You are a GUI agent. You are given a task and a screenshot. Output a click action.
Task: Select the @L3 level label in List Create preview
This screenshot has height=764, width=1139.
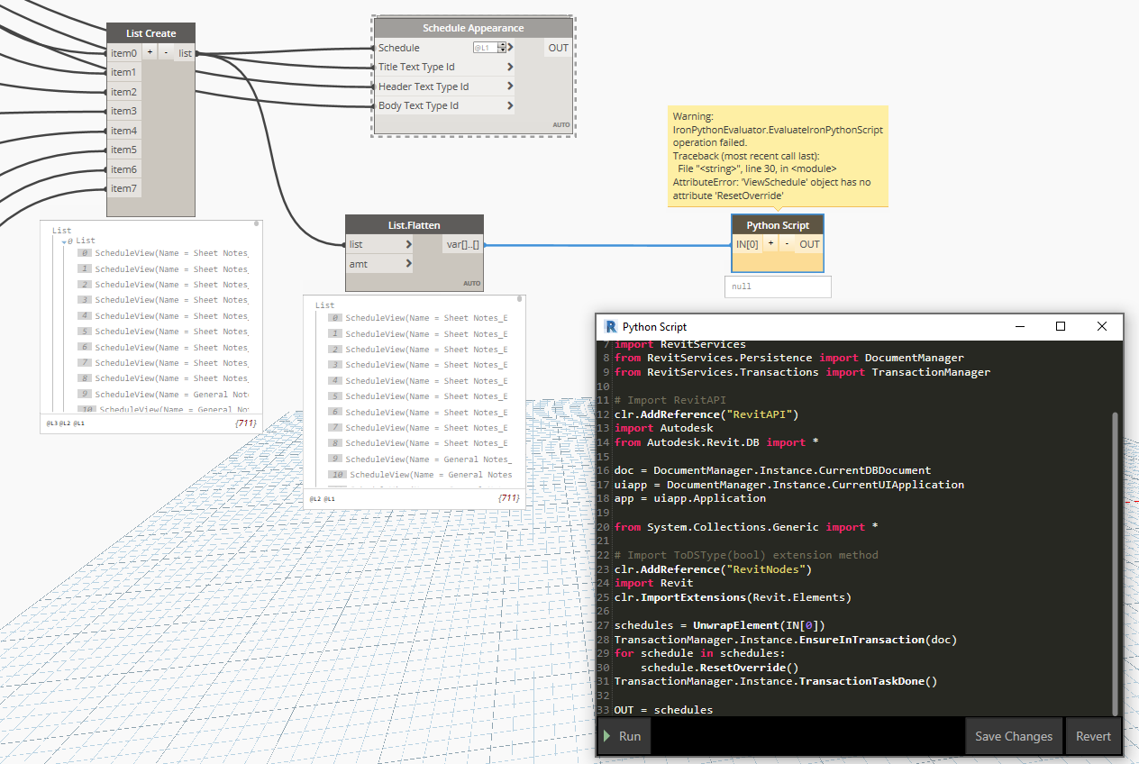tap(51, 423)
